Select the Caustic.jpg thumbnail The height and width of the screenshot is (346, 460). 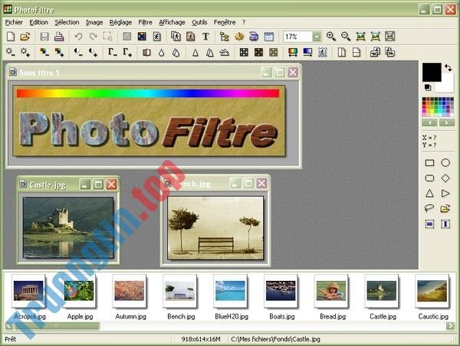432,291
